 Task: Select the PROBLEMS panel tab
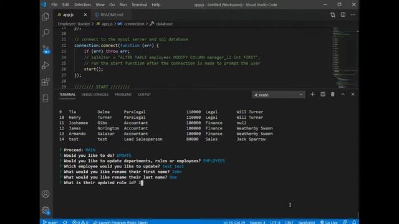pos(123,95)
